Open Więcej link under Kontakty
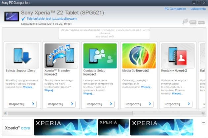This screenshot has height=138, width=208. coord(178,94)
